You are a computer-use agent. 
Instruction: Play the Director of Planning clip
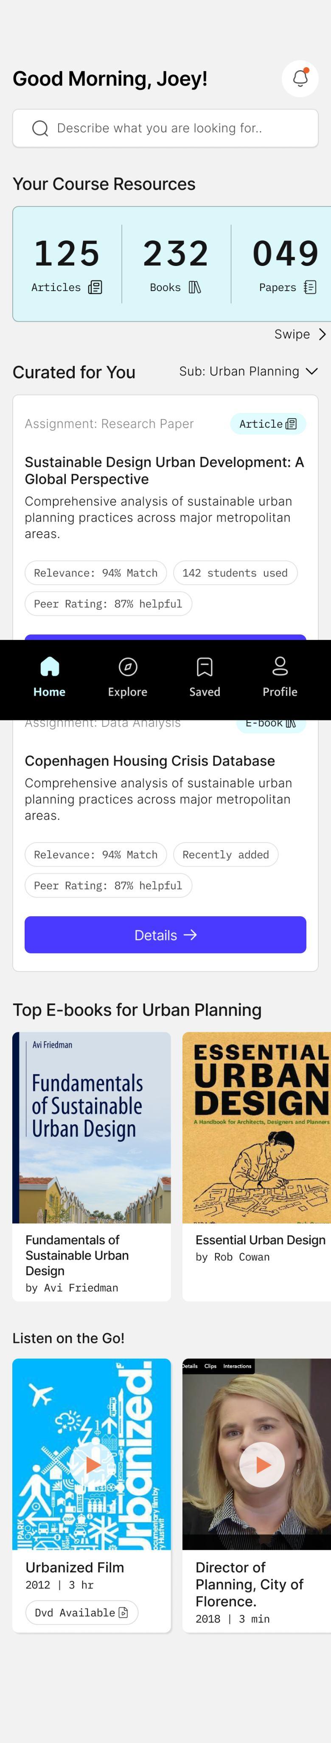pos(262,1465)
